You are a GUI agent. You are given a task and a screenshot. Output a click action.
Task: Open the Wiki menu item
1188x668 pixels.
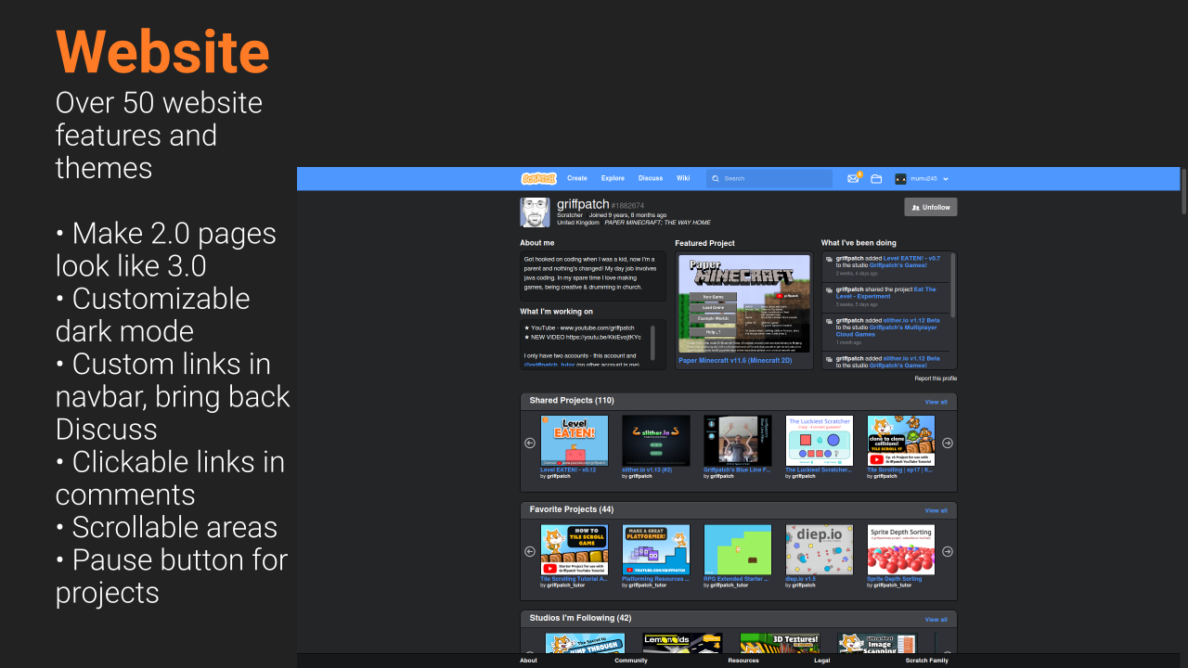tap(683, 178)
